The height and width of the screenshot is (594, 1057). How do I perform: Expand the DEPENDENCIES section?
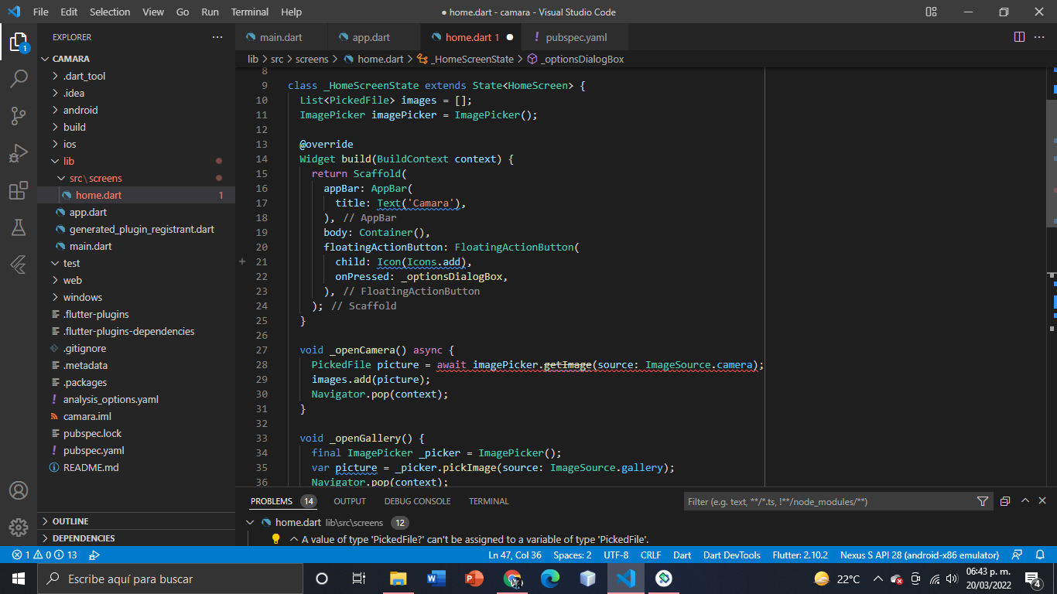coord(136,538)
